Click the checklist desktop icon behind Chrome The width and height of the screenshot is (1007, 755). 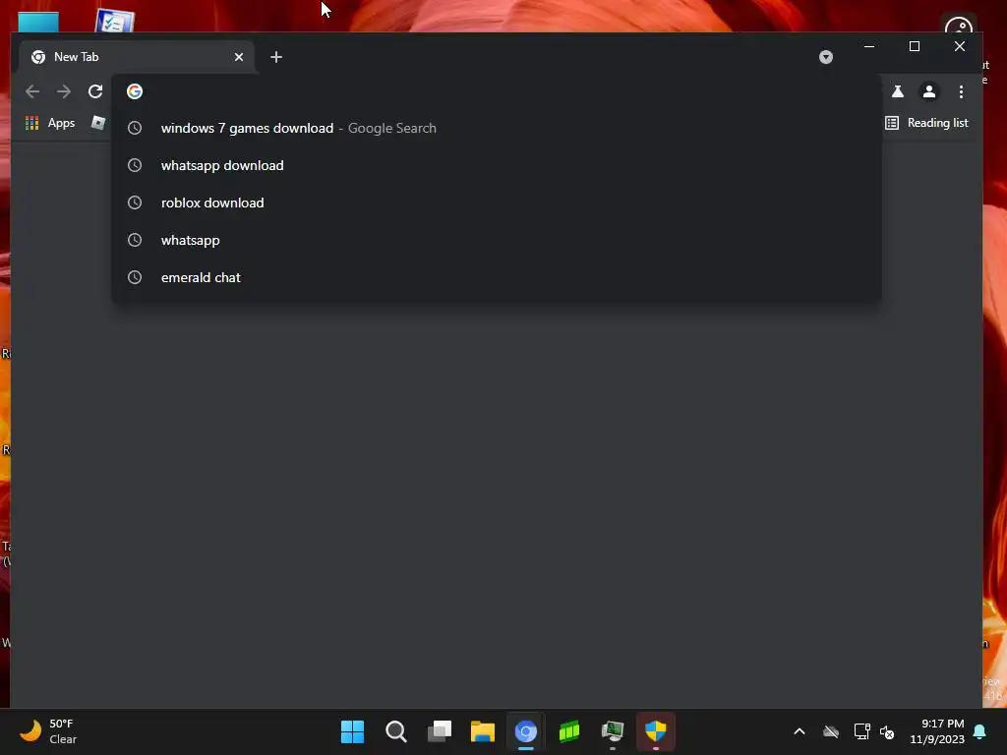click(x=114, y=21)
